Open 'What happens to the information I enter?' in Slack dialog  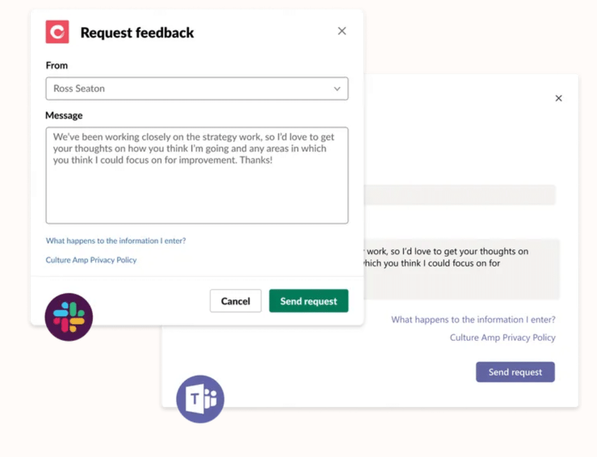pyautogui.click(x=116, y=241)
